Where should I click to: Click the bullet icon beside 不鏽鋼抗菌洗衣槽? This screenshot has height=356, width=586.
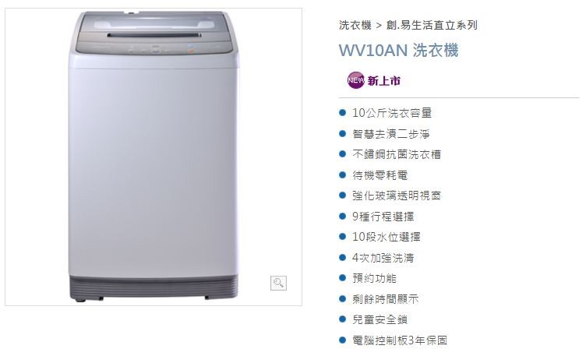[342, 154]
